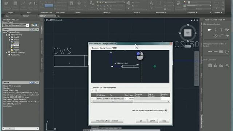Image resolution: width=233 pixels, height=131 pixels.
Task: Select the fourth drain connector symbol
Action: 227,65
